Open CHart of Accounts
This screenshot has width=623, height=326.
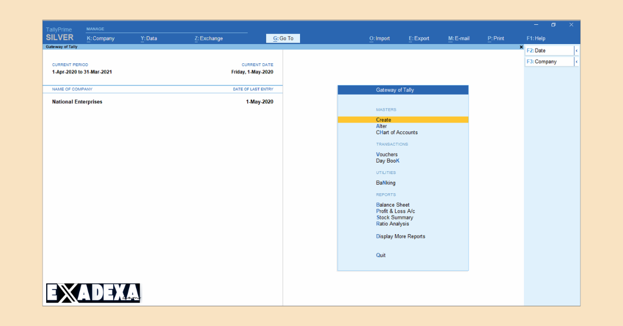pos(397,132)
